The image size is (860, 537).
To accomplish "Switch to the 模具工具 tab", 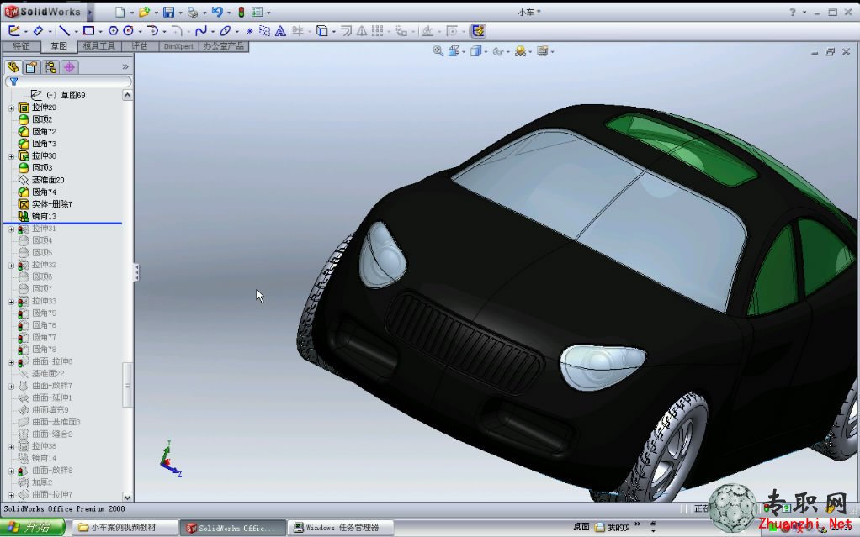I will click(98, 46).
